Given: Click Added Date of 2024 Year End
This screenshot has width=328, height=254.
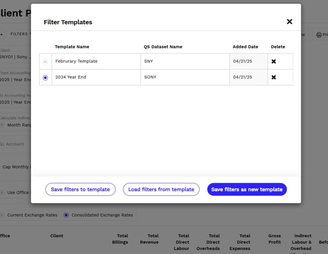Looking at the screenshot, I should coord(248,77).
